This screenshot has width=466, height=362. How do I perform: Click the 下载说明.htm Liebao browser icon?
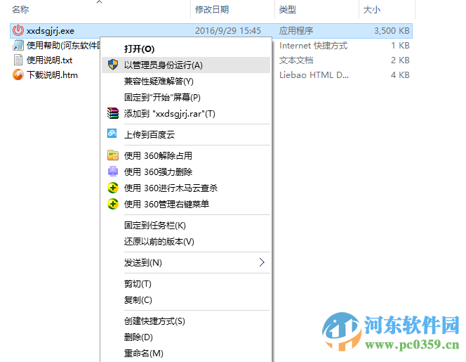pyautogui.click(x=18, y=75)
